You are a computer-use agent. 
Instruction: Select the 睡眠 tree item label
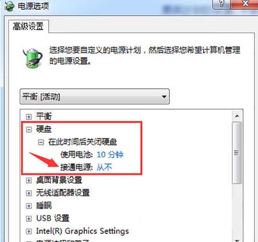(44, 205)
